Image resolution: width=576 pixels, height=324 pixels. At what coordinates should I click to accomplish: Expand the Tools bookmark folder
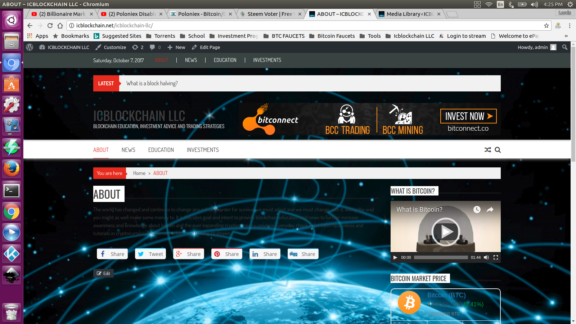click(x=370, y=36)
